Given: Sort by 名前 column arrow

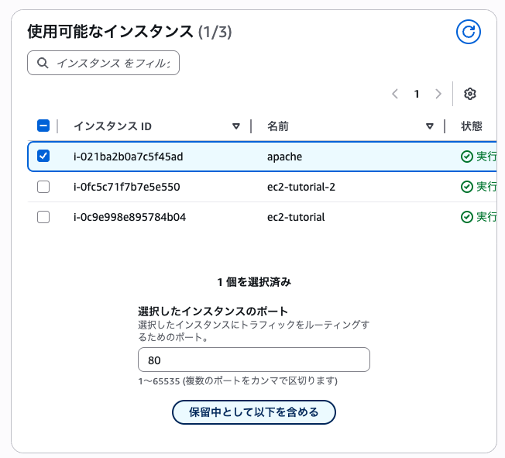Looking at the screenshot, I should click(x=429, y=126).
